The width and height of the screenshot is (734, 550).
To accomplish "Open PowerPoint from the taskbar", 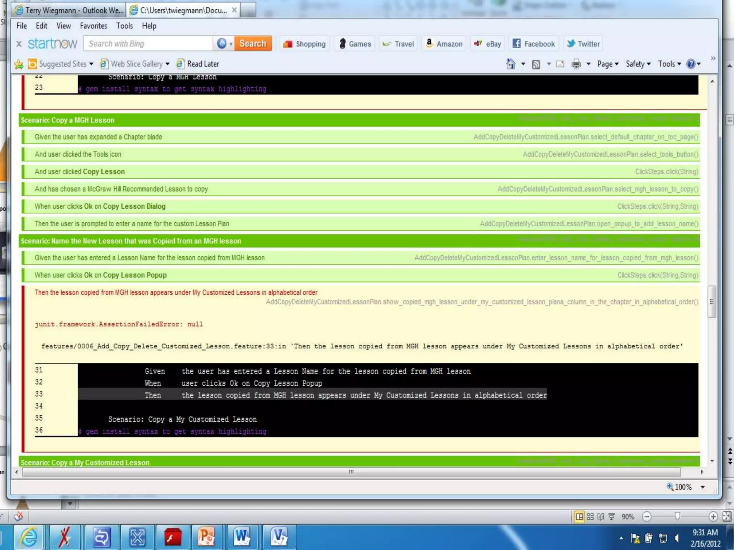I will click(x=207, y=537).
